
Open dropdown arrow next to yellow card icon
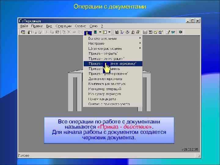[109, 32]
